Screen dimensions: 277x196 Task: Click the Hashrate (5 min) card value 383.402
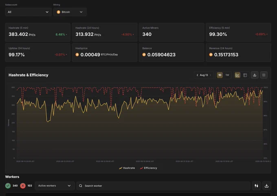[18, 34]
